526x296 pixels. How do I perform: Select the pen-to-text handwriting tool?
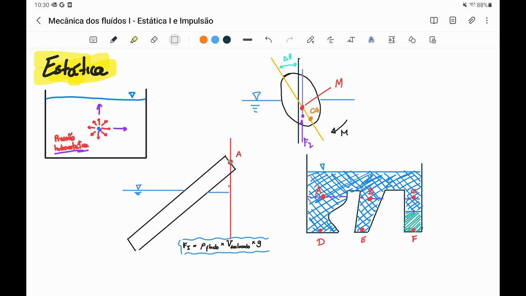click(x=311, y=40)
